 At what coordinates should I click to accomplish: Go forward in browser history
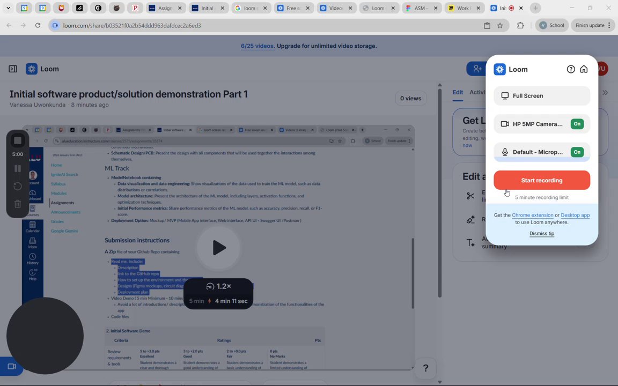(23, 26)
